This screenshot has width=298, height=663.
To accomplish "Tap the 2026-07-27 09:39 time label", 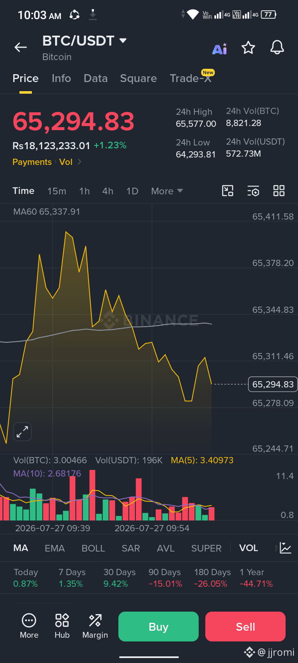I will (x=53, y=528).
